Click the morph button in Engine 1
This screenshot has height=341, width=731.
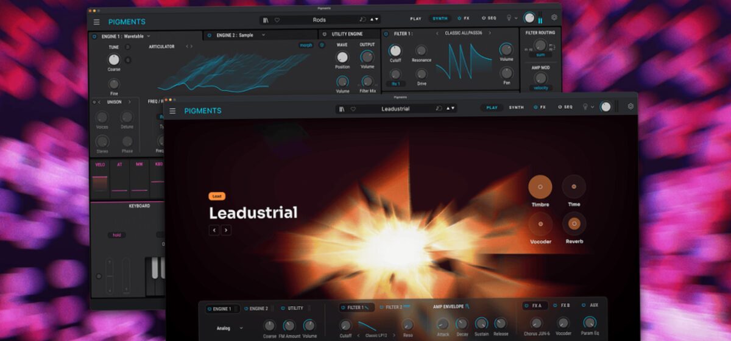click(305, 45)
